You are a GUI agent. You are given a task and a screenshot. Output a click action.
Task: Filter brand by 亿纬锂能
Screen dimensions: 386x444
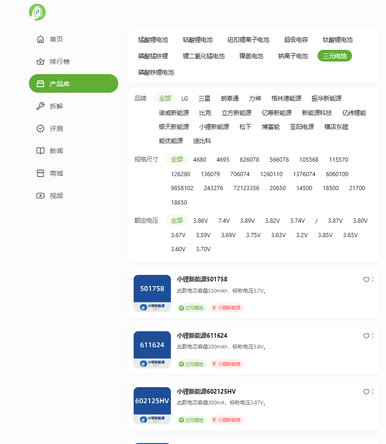354,113
